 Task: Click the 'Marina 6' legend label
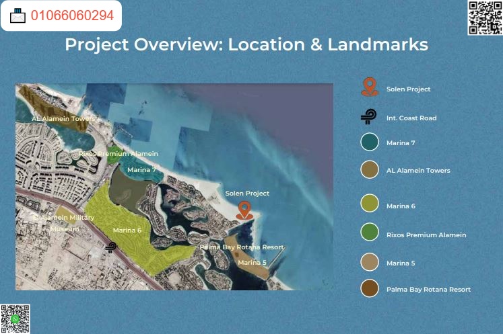401,206
